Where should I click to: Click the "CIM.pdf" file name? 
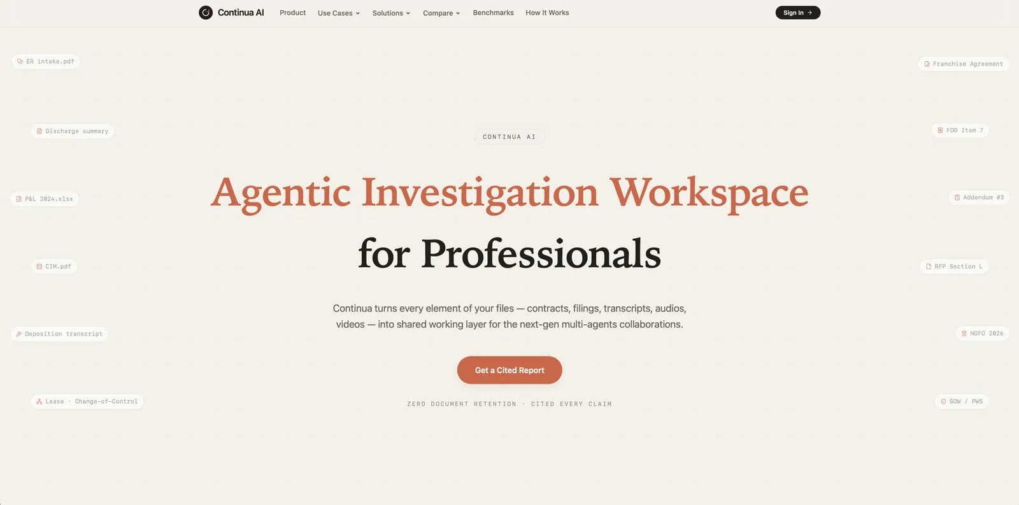[59, 267]
